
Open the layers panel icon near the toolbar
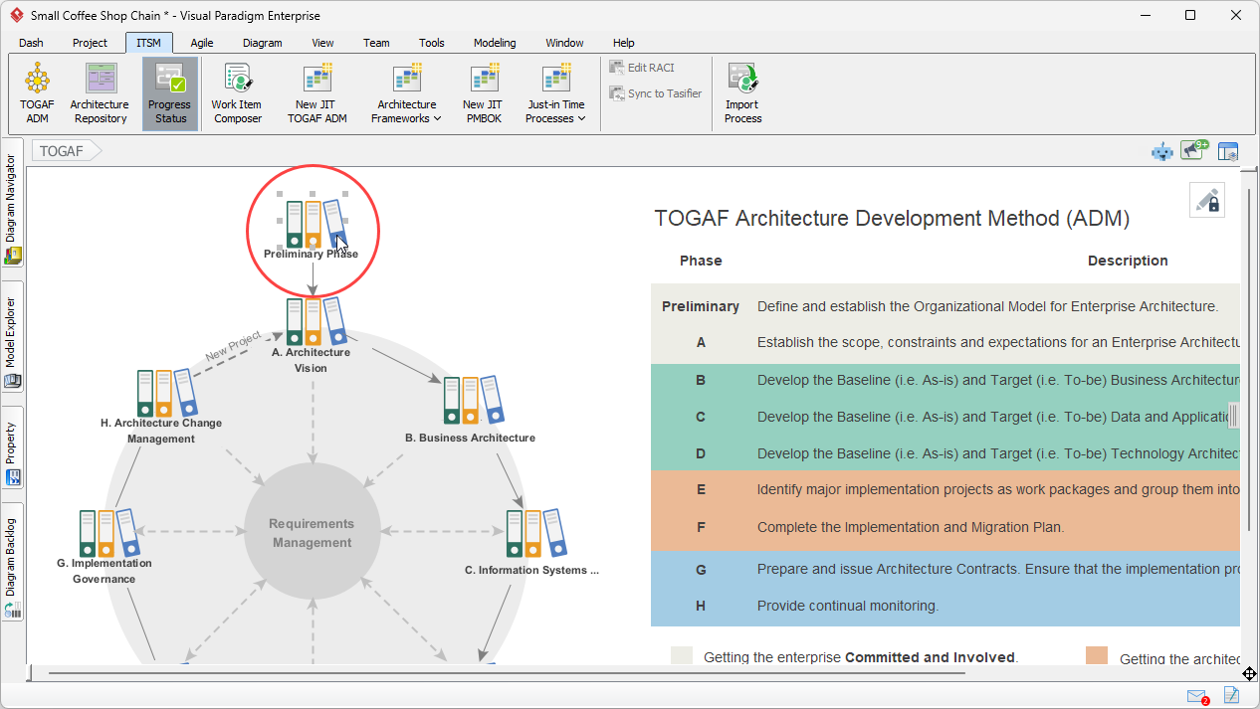pos(1228,150)
